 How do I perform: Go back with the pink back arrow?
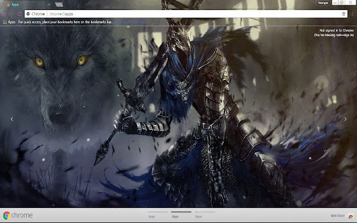pos(5,14)
